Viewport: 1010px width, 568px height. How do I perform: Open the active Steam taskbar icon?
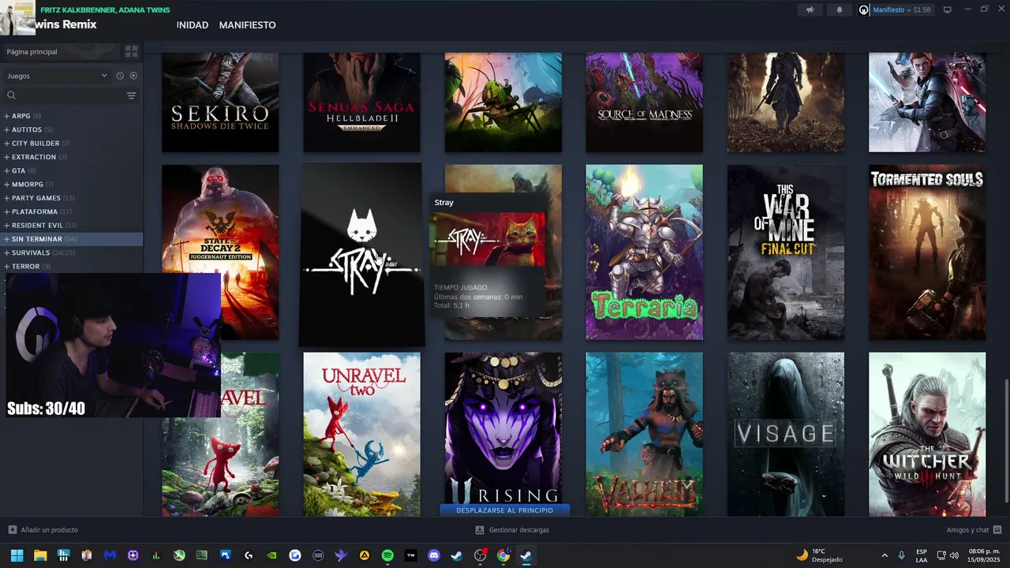pos(526,555)
